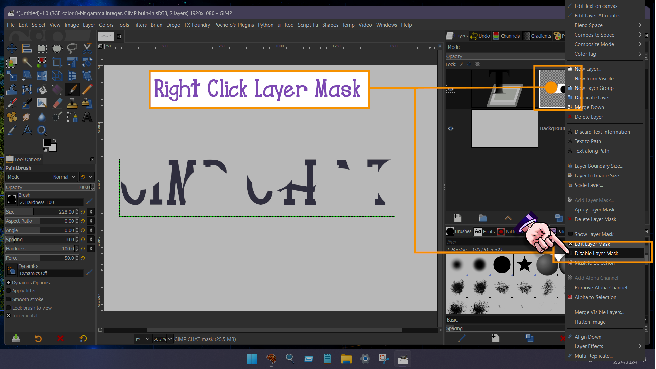Open the paint Mode Normal dropdown
Image resolution: width=656 pixels, height=369 pixels.
pos(42,177)
